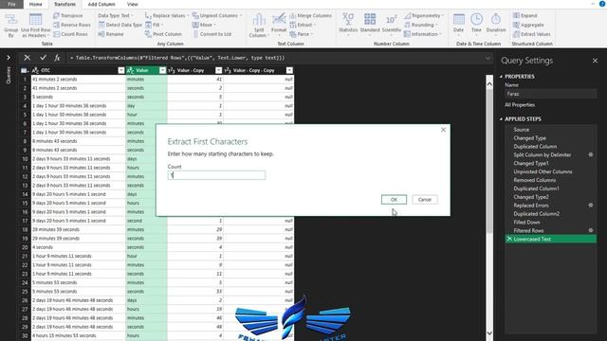The height and width of the screenshot is (341, 607).
Task: Click the Expand structured column tool
Action: (x=524, y=15)
